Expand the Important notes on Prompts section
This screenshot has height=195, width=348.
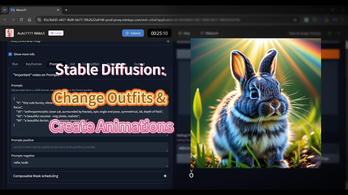90,75
